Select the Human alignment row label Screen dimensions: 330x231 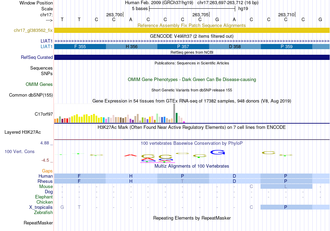click(x=46, y=176)
